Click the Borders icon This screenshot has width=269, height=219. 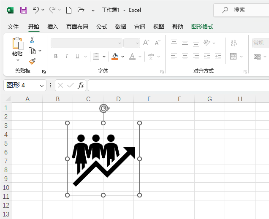click(96, 57)
